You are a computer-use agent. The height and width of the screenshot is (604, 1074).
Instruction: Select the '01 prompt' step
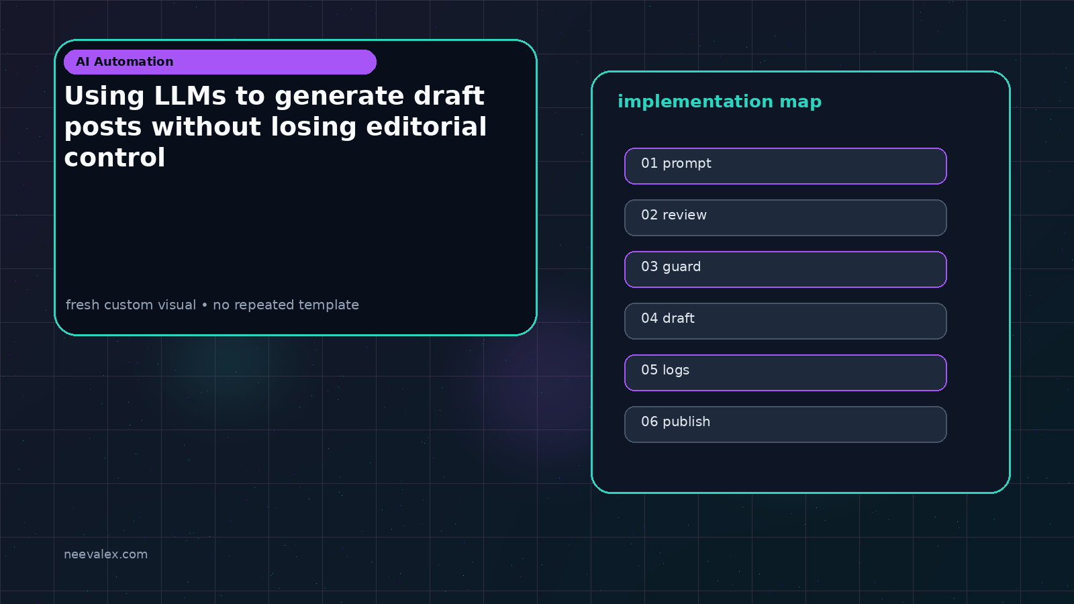pos(785,166)
